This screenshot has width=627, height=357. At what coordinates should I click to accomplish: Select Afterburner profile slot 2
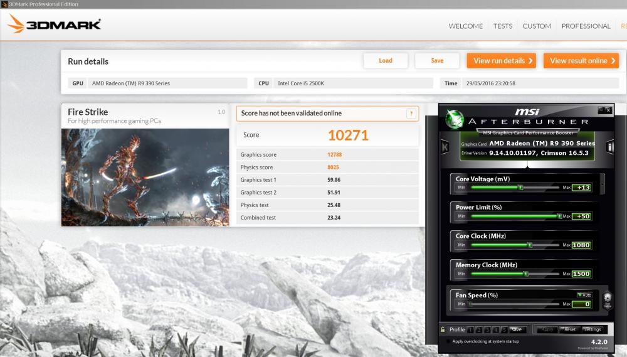click(x=479, y=330)
